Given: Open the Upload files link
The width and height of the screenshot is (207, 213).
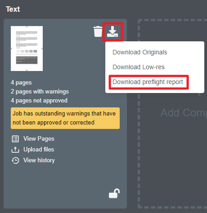Looking at the screenshot, I should (39, 150).
